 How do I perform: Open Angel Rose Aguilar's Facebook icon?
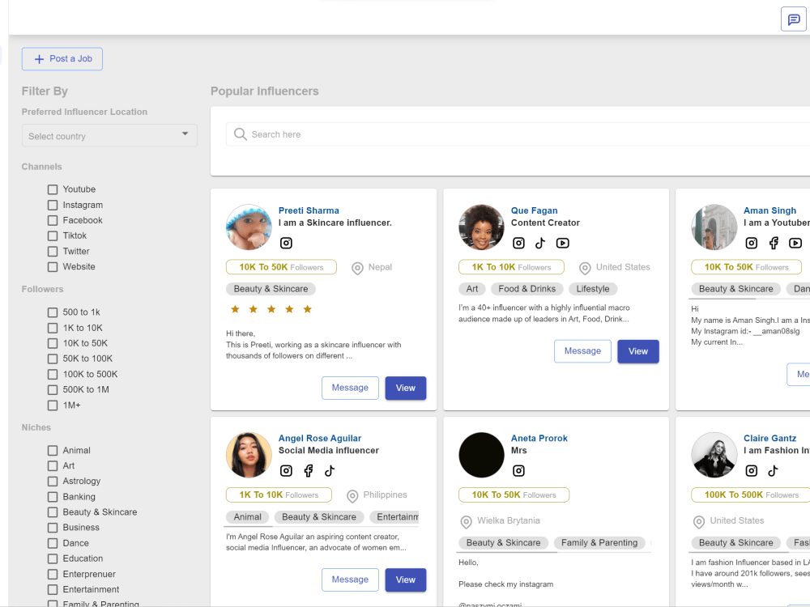click(x=309, y=471)
